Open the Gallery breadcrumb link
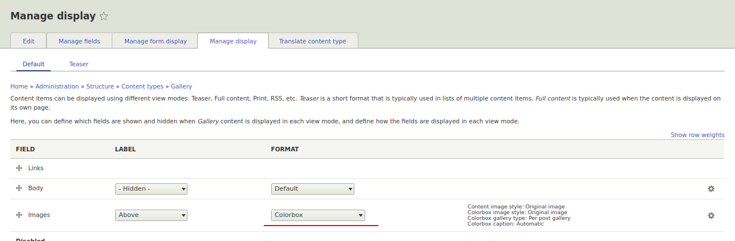This screenshot has height=241, width=735. pyautogui.click(x=181, y=86)
